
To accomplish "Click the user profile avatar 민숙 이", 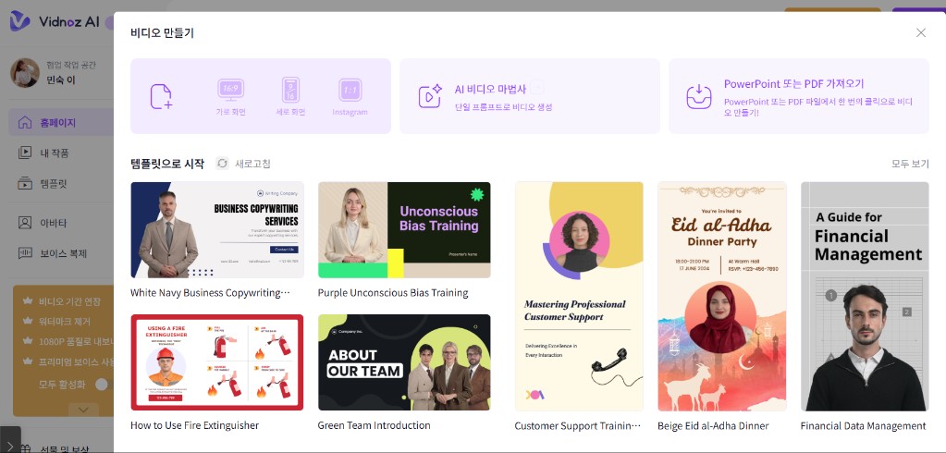I will point(25,73).
